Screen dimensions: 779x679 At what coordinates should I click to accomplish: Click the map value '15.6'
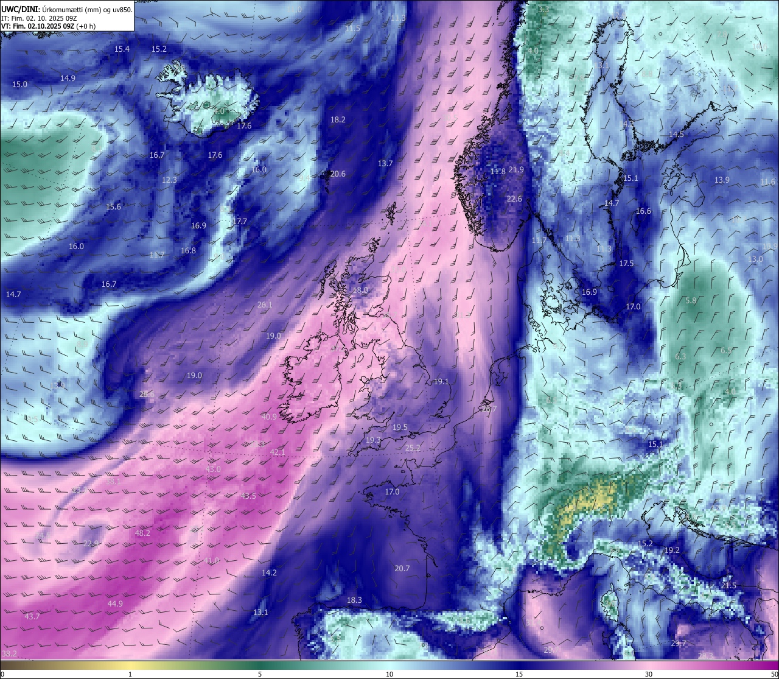(x=113, y=206)
